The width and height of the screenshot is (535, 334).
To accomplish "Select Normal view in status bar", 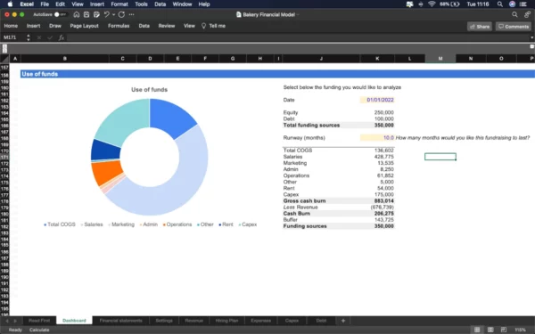I will 477,330.
